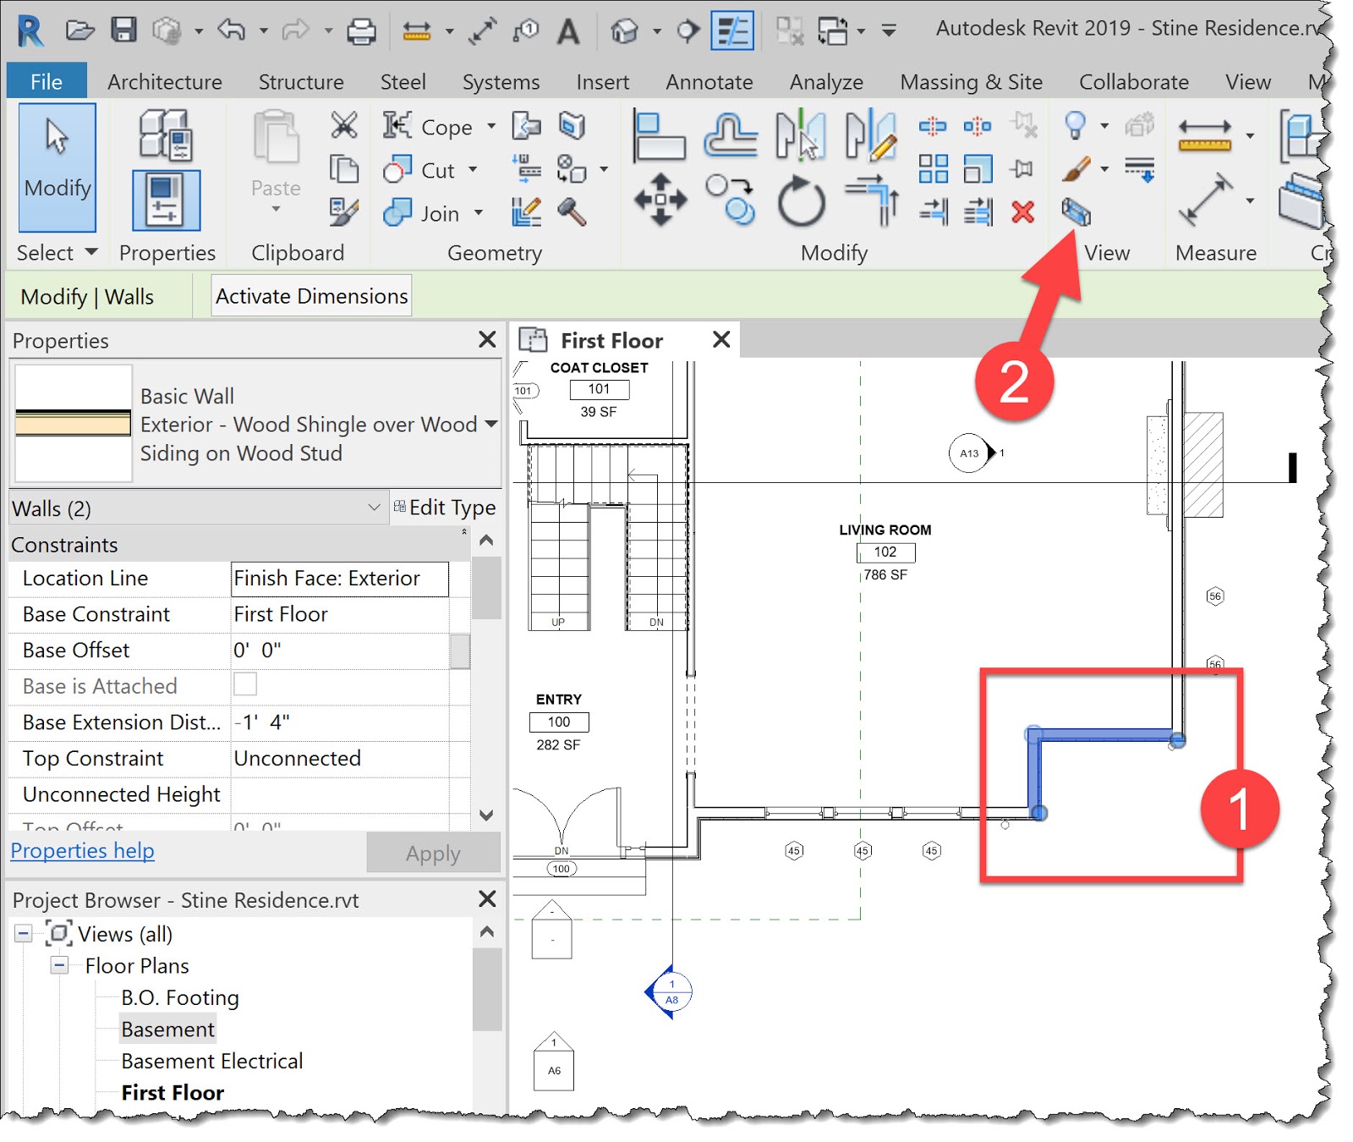The width and height of the screenshot is (1353, 1142).
Task: Click the Print icon in quick access
Action: click(x=362, y=31)
